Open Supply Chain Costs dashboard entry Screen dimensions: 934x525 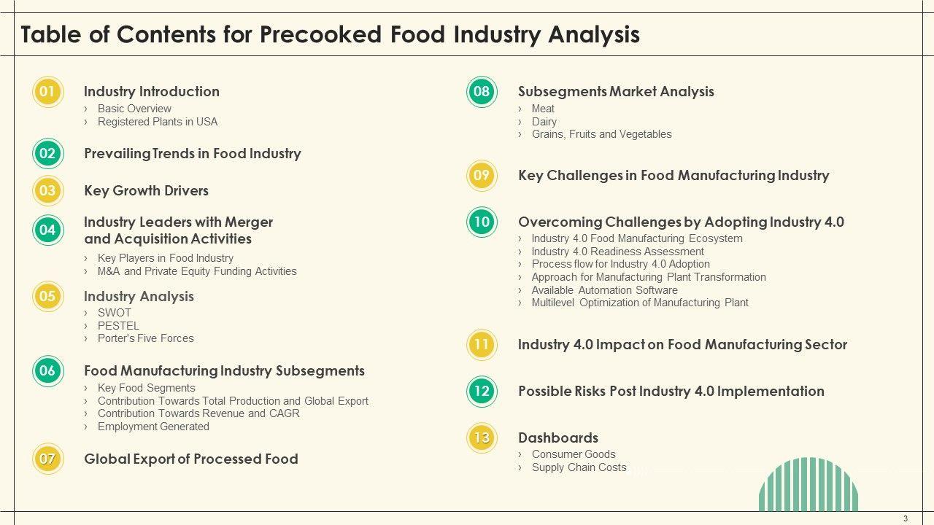coord(579,467)
